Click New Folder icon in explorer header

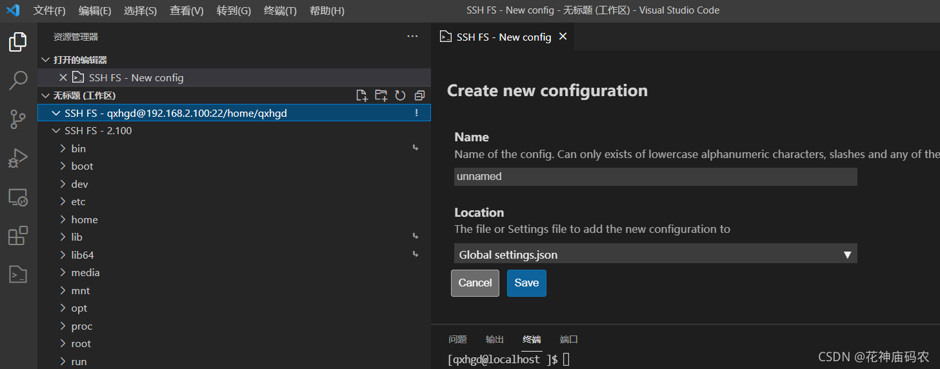(x=381, y=95)
